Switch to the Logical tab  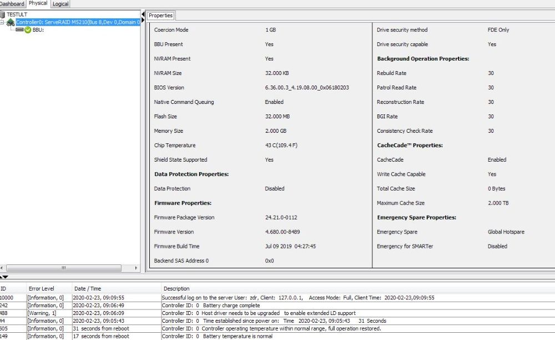(x=60, y=4)
